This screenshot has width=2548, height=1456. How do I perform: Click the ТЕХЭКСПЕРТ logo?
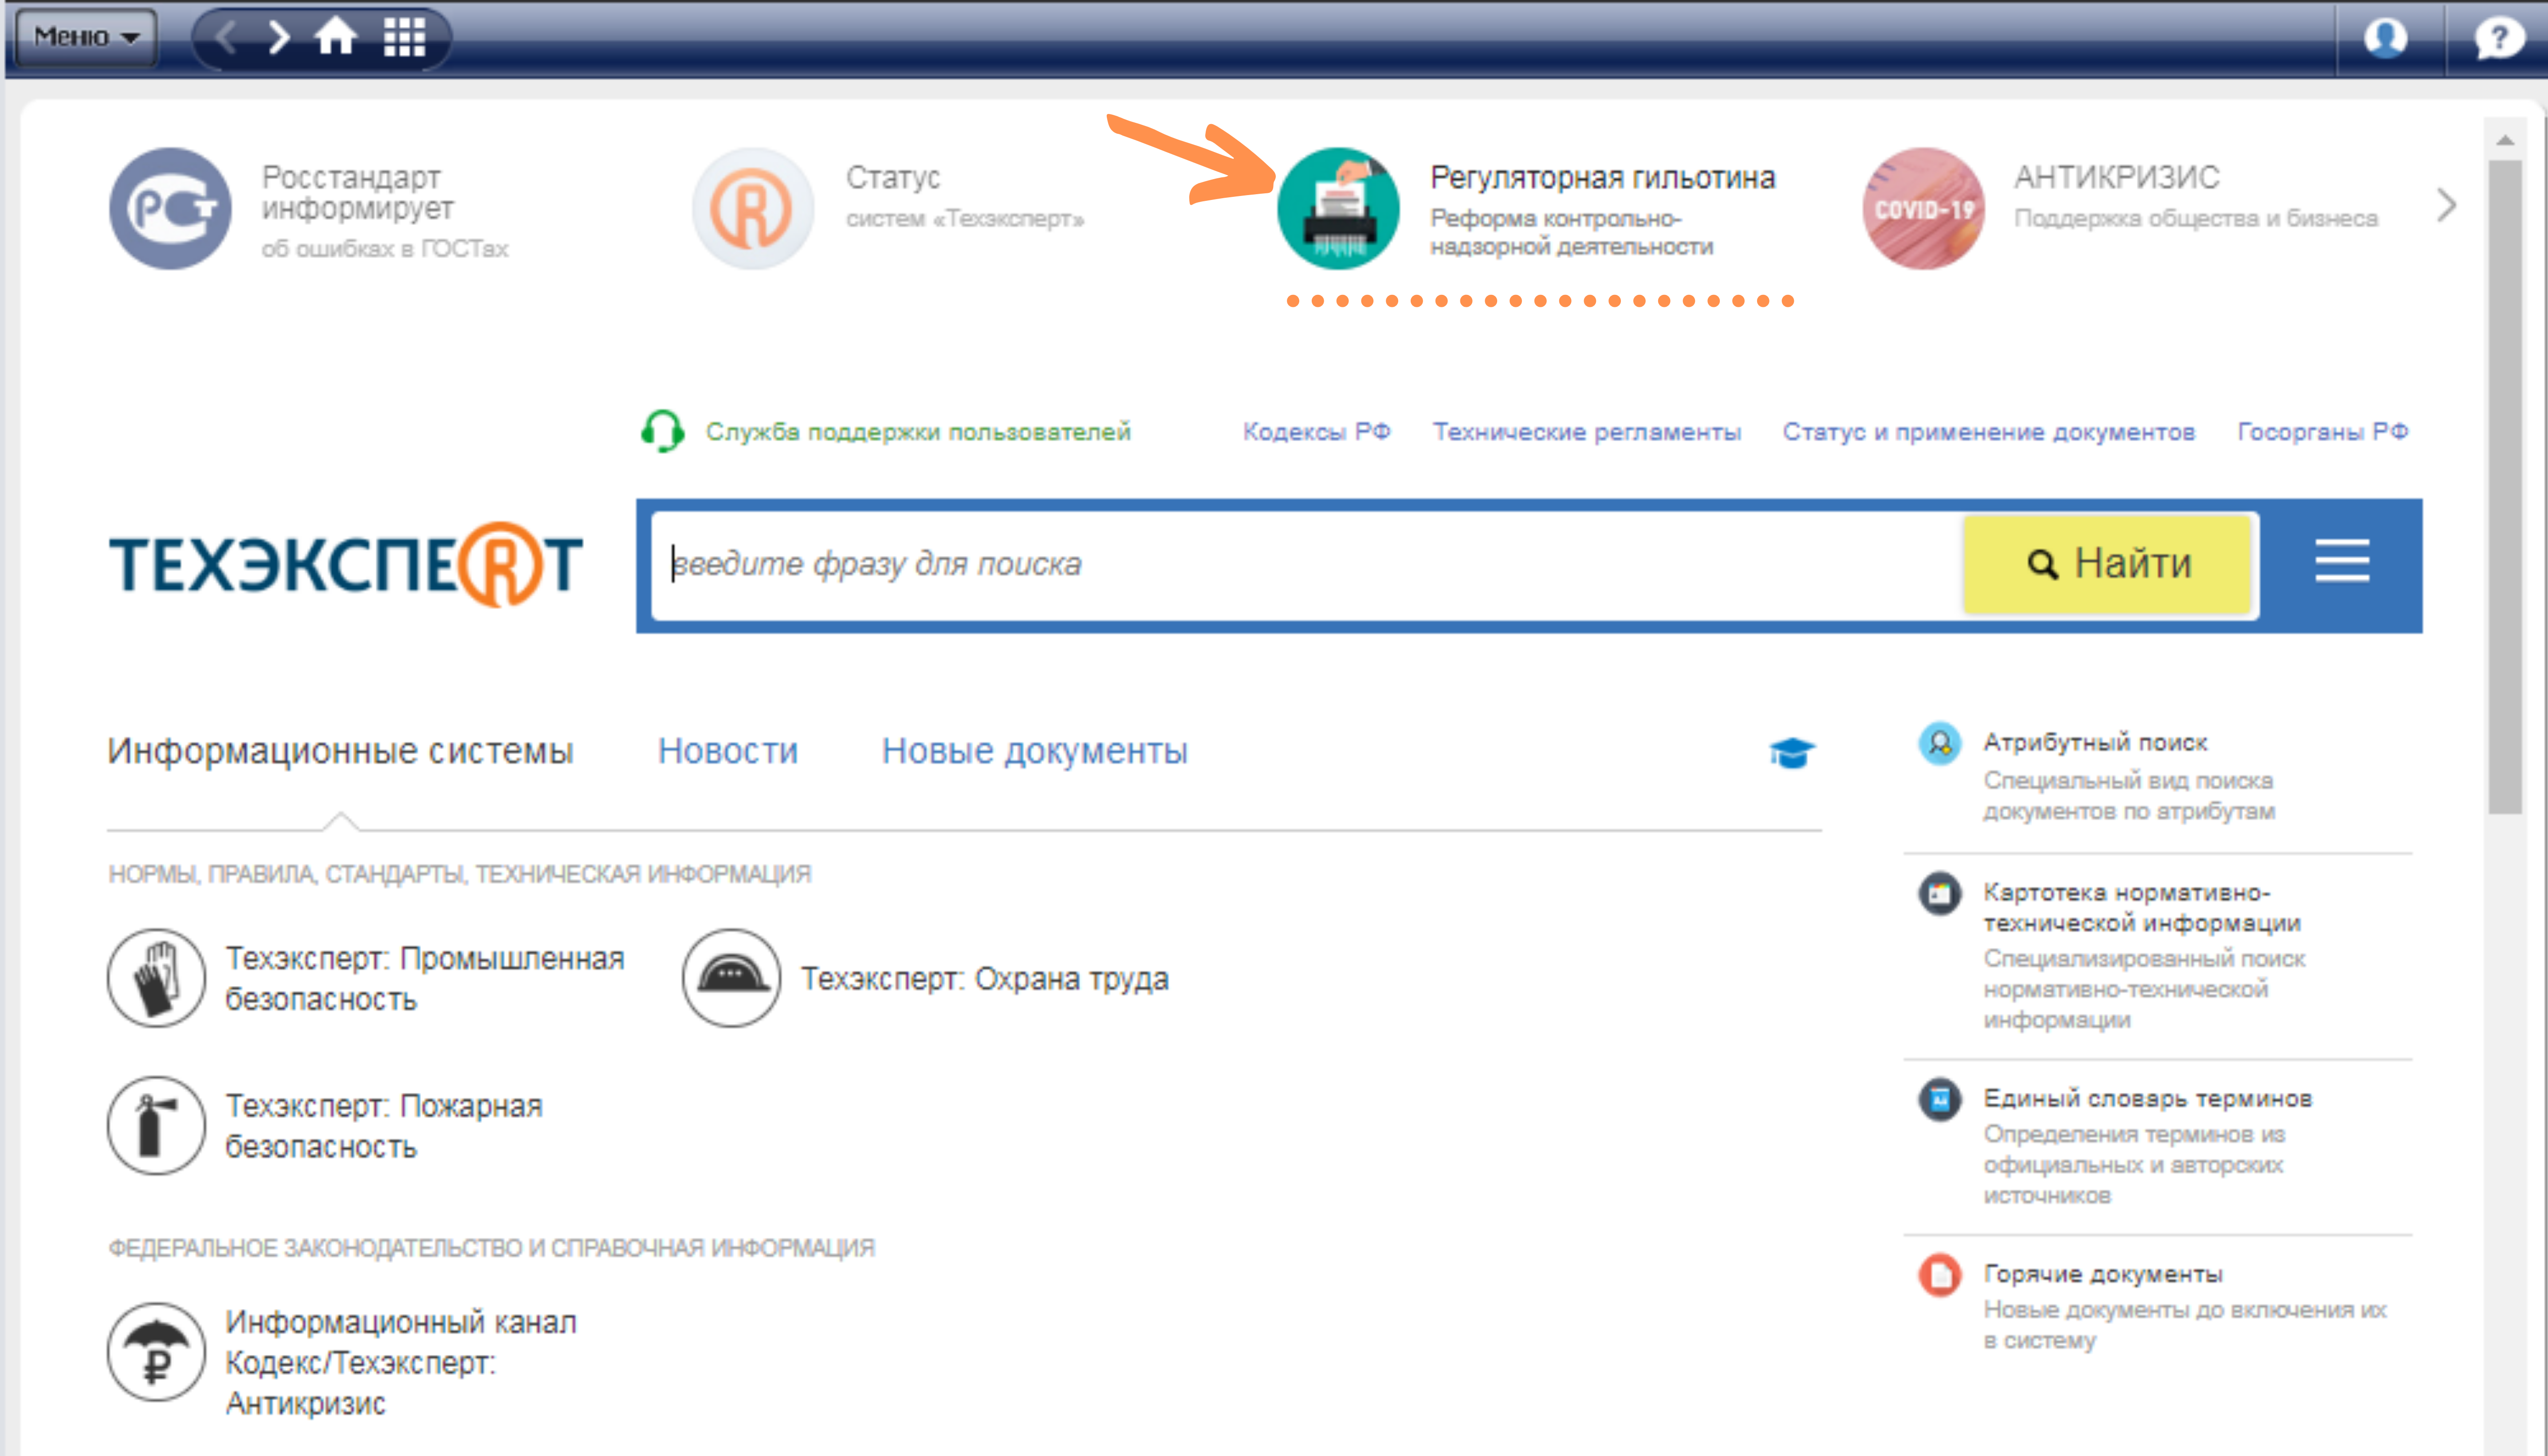[346, 565]
